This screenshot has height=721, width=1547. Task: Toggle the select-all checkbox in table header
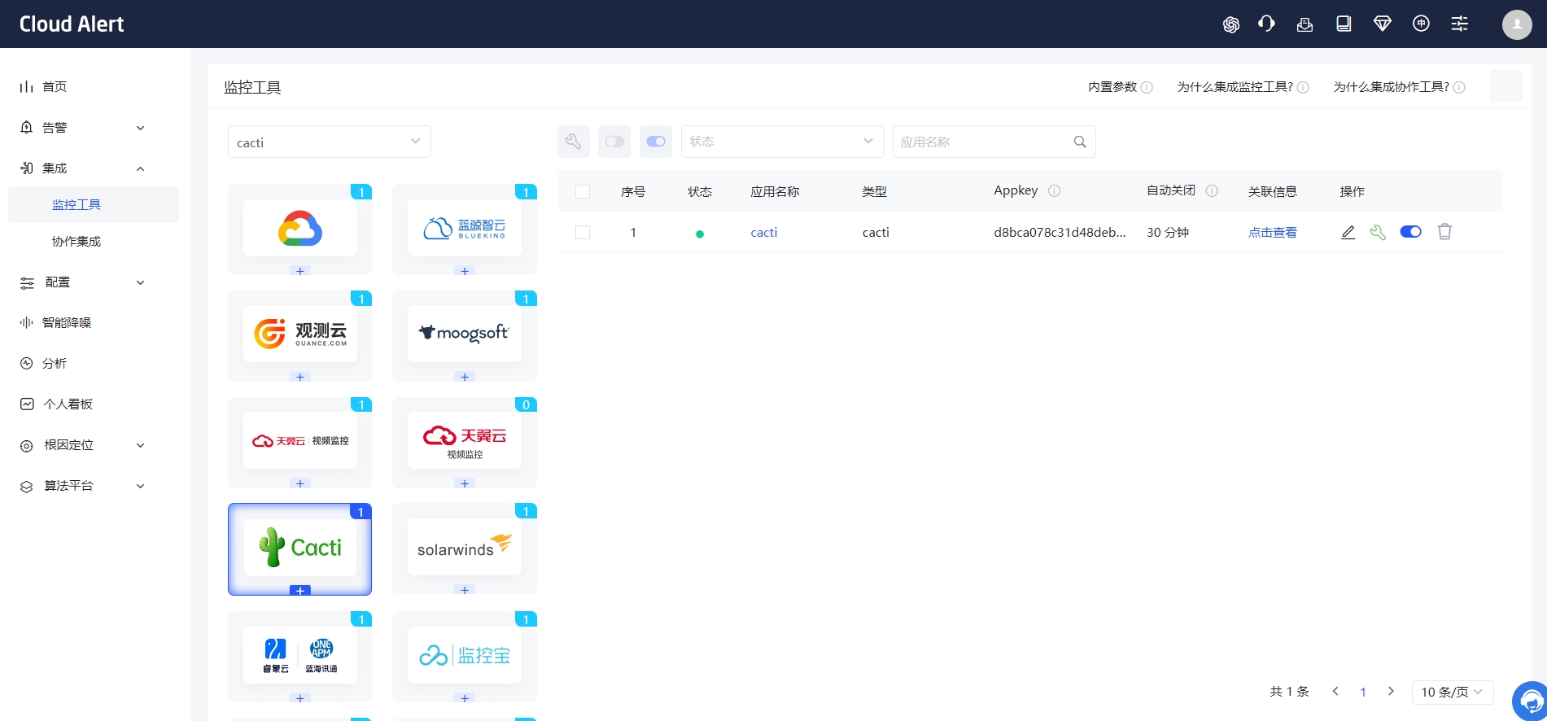(583, 191)
